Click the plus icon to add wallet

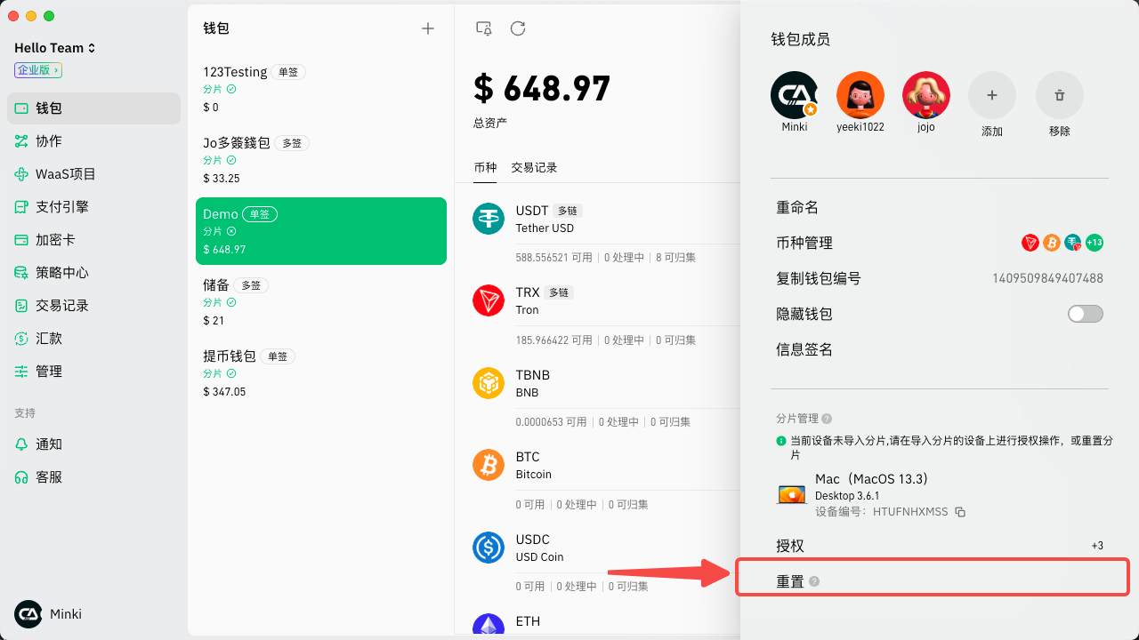click(x=428, y=28)
